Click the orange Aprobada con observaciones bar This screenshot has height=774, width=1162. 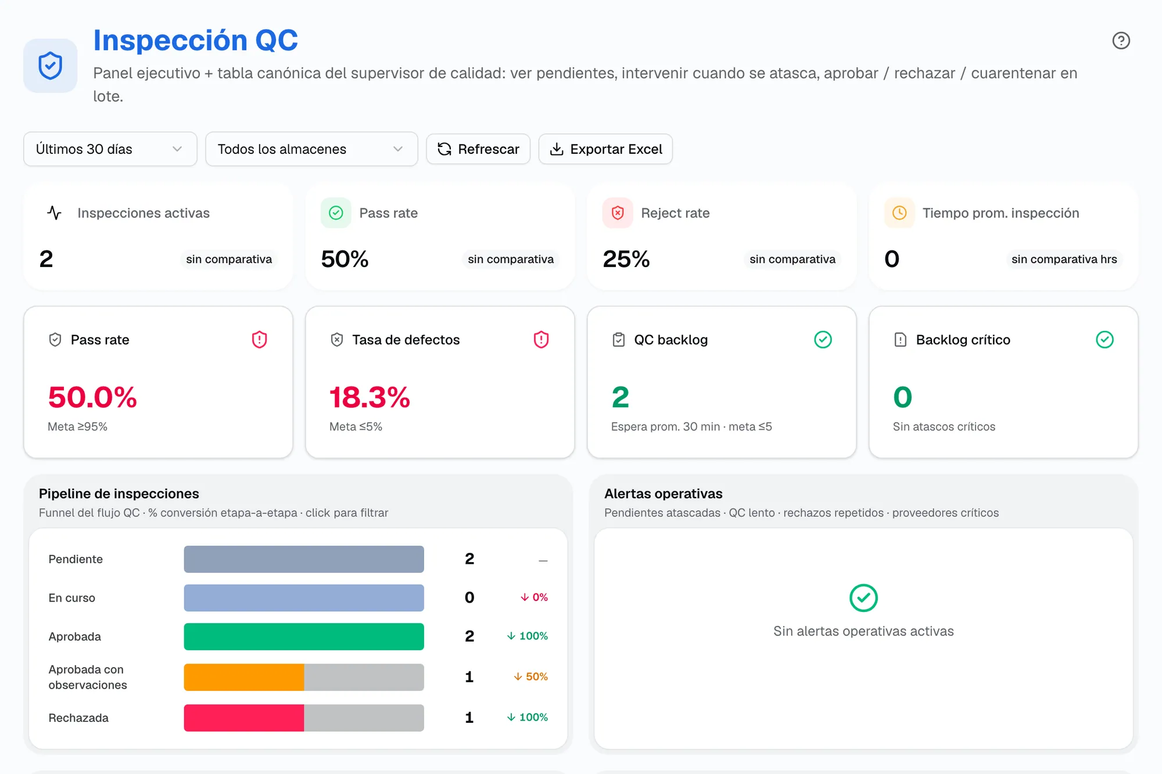244,677
